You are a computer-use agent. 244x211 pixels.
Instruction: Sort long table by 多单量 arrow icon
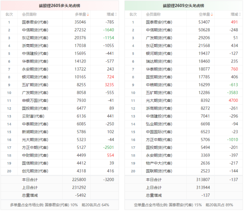pyautogui.click(x=88, y=15)
